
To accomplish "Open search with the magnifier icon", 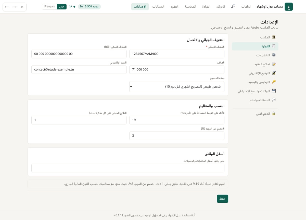I will click(233, 6).
